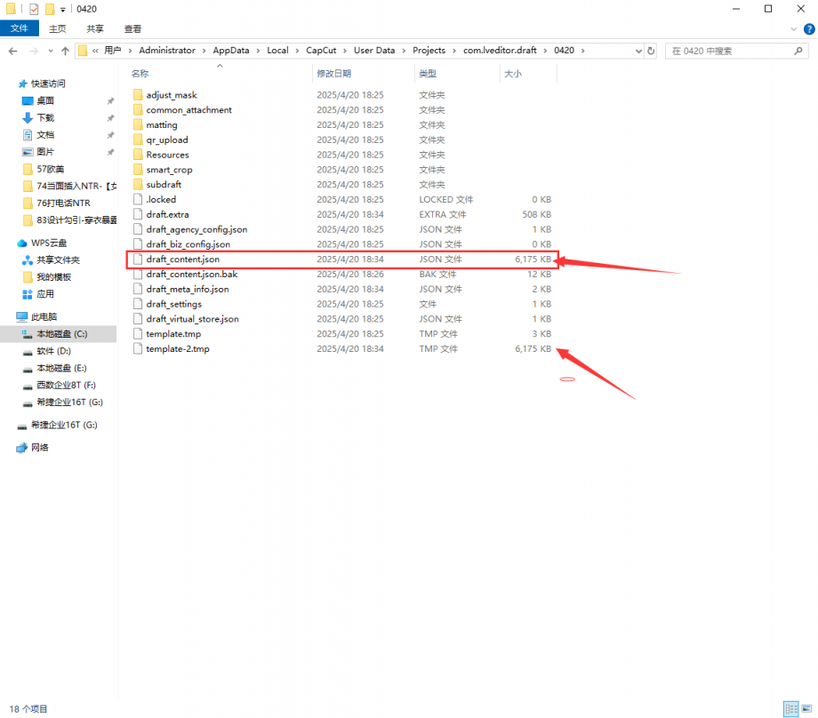Screen dimensions: 818x718
Task: Select the Resources folder
Action: tap(167, 155)
